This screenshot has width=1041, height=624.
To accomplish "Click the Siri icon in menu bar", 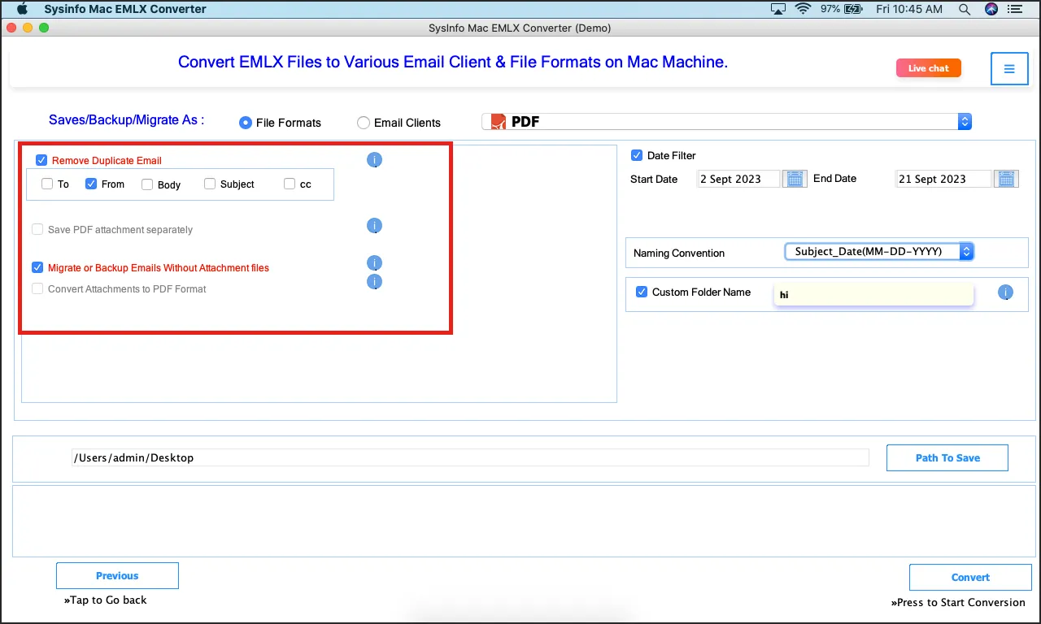I will 991,9.
